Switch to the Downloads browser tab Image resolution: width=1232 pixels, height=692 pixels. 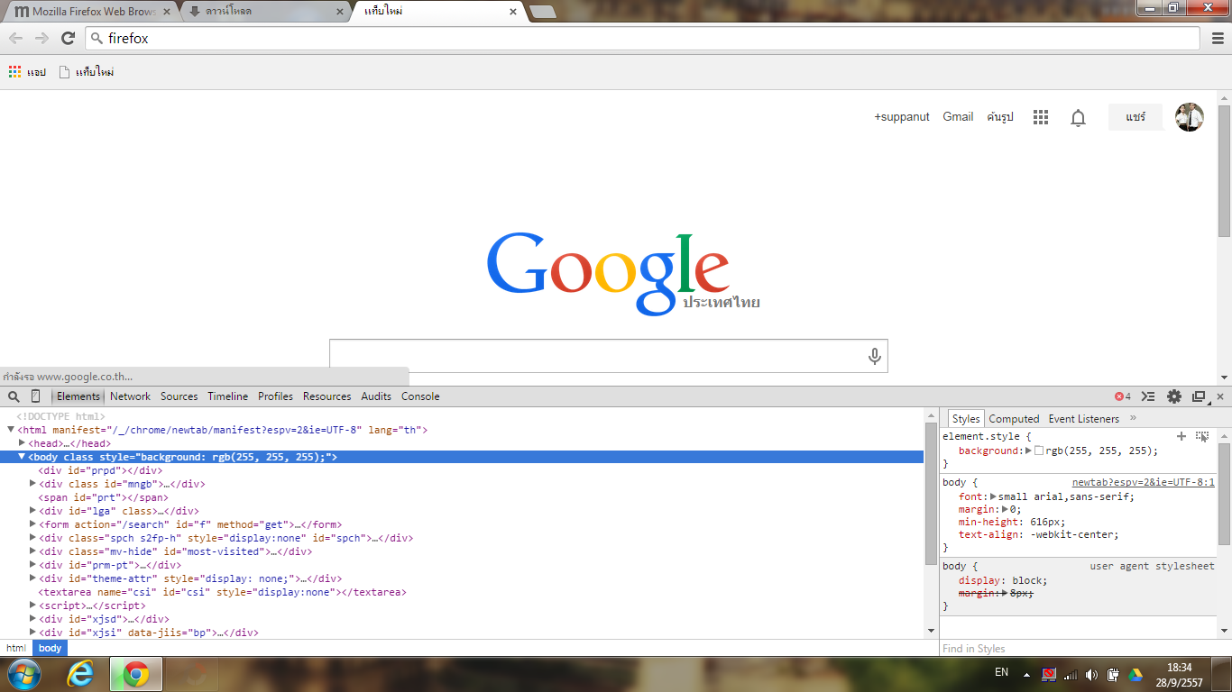266,12
